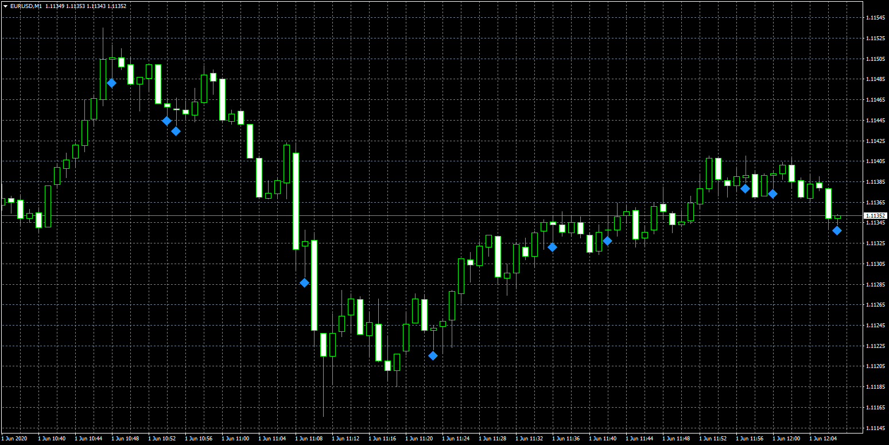Click the 1 Jun 11:56 time label
This screenshot has width=889, height=445.
point(750,439)
